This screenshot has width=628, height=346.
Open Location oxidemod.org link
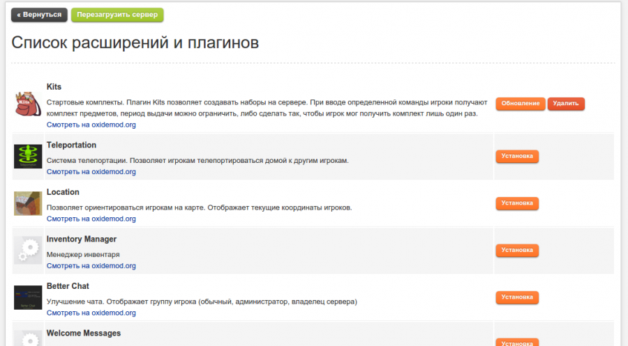pyautogui.click(x=91, y=219)
